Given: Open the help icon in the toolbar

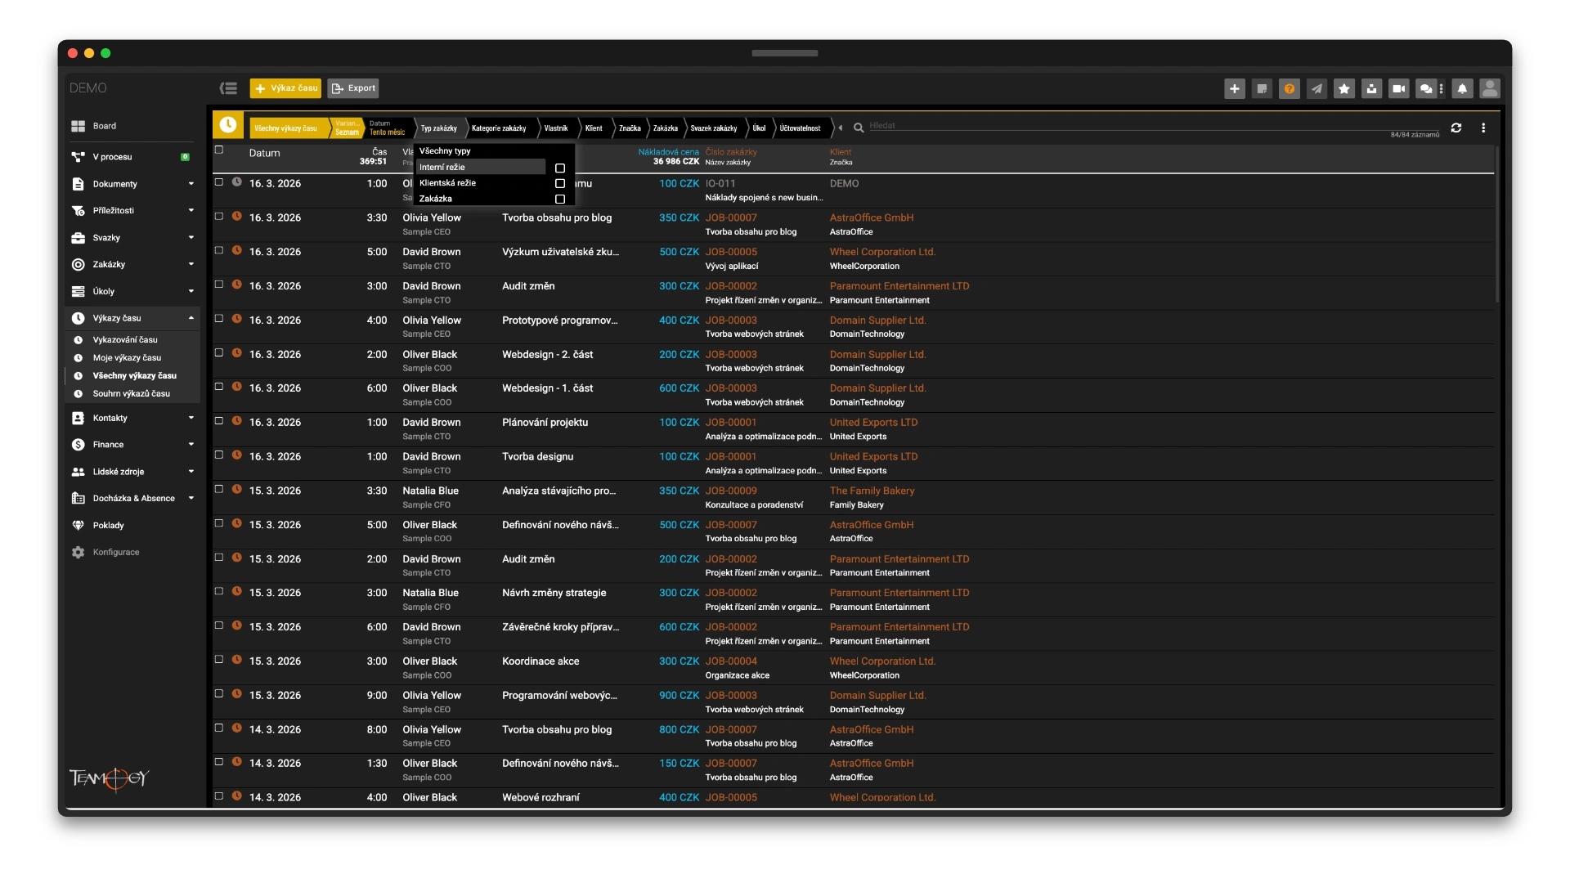Looking at the screenshot, I should pos(1290,88).
